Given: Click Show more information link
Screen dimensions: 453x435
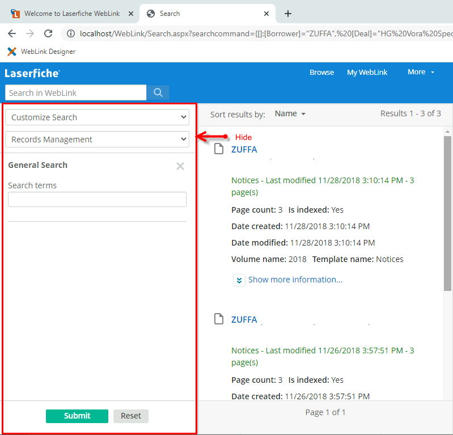Looking at the screenshot, I should (295, 280).
